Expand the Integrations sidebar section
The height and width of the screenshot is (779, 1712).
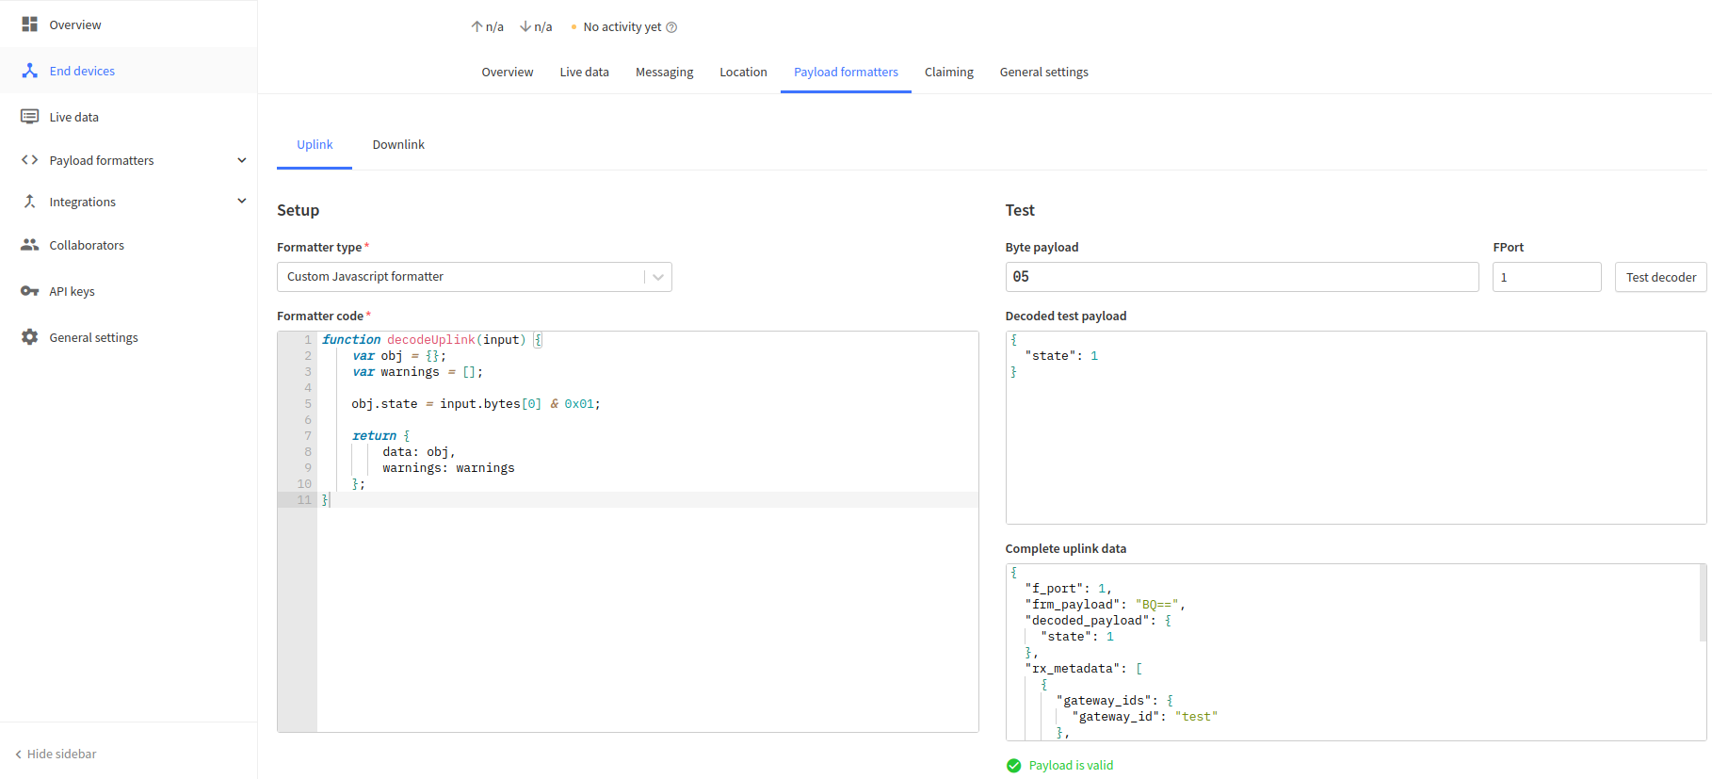click(x=242, y=201)
